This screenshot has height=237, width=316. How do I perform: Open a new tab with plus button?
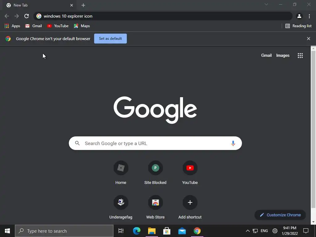(83, 5)
